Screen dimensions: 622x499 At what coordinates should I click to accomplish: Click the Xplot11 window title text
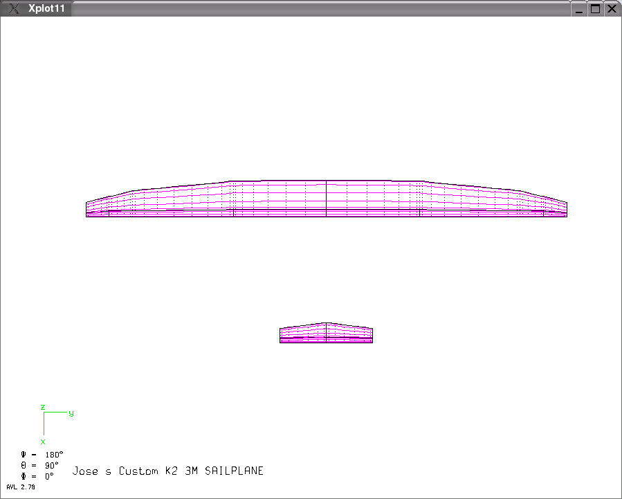pyautogui.click(x=47, y=9)
